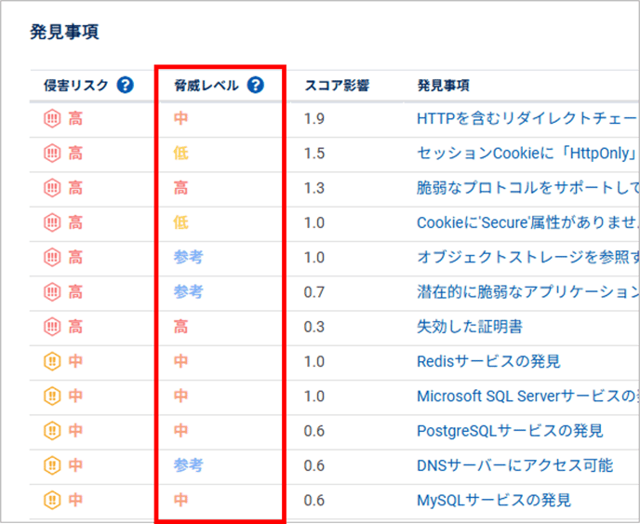The image size is (640, 524).
Task: Click medium-risk icon in Redis service row
Action: click(52, 361)
